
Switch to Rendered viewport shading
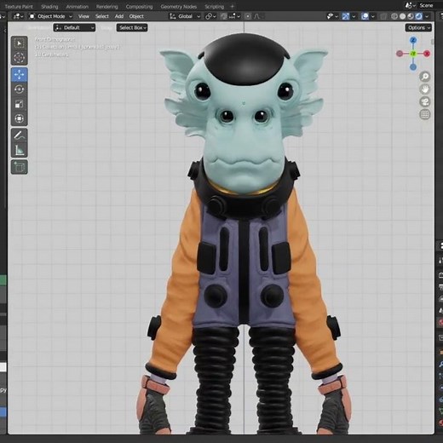(419, 16)
